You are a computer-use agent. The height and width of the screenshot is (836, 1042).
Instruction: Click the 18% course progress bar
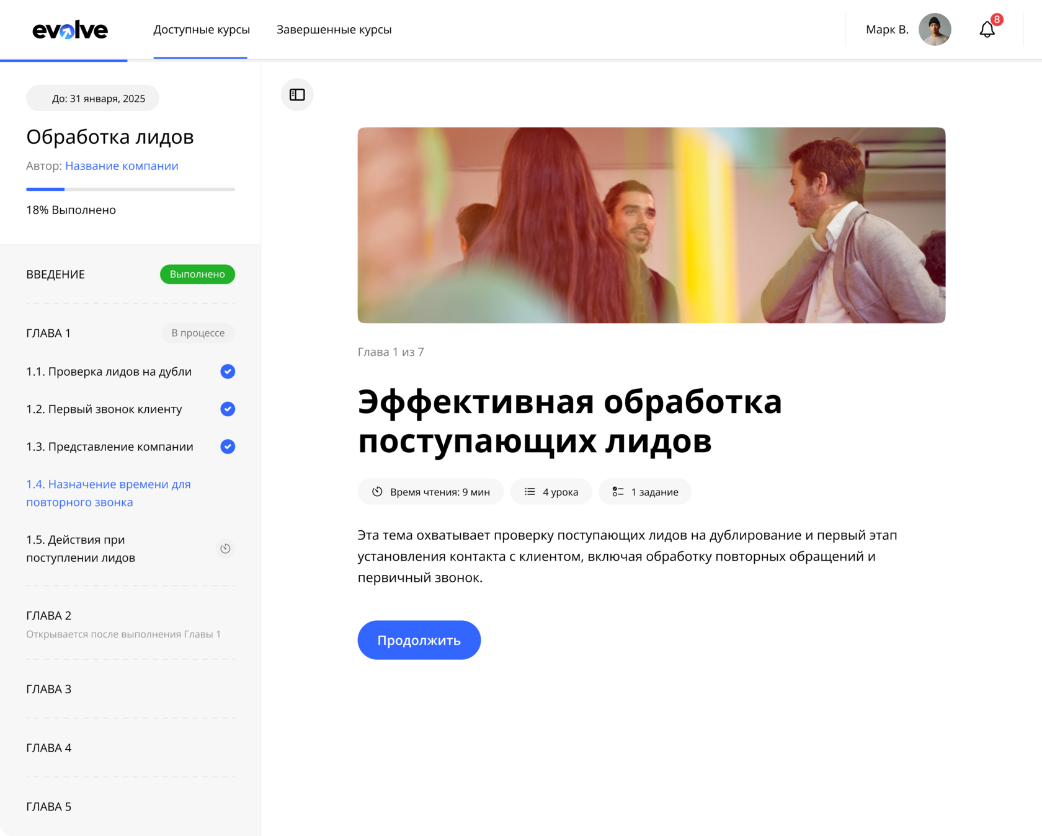click(130, 189)
